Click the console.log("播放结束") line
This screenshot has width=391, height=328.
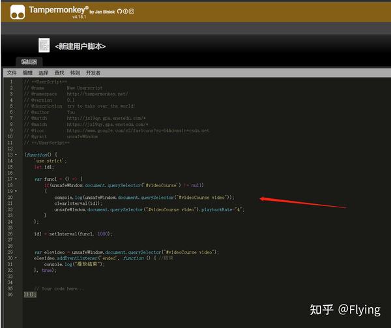[x=74, y=264]
